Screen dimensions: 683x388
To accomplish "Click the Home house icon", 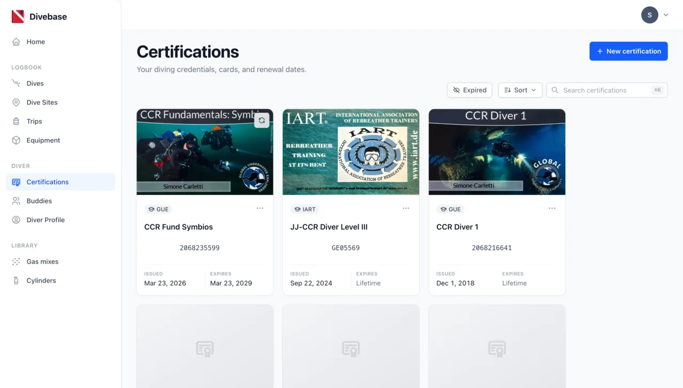I will point(16,42).
